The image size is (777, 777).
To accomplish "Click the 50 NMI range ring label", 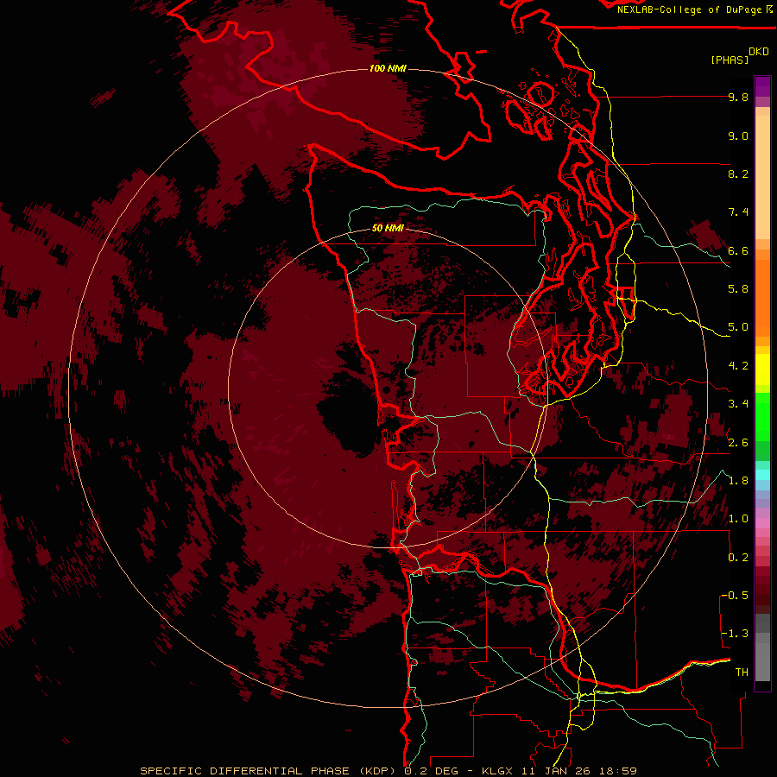I will 388,228.
